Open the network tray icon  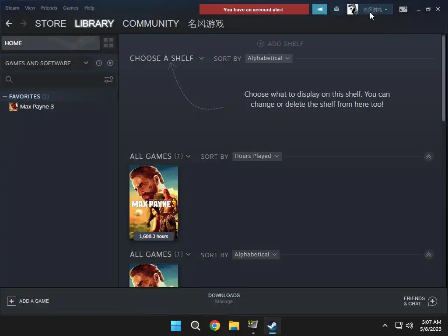[x=399, y=325]
